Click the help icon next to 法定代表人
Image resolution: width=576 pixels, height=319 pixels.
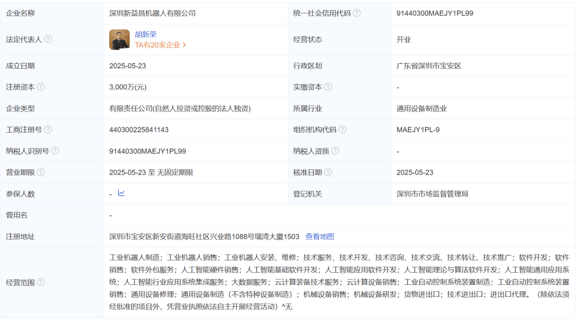[48, 39]
